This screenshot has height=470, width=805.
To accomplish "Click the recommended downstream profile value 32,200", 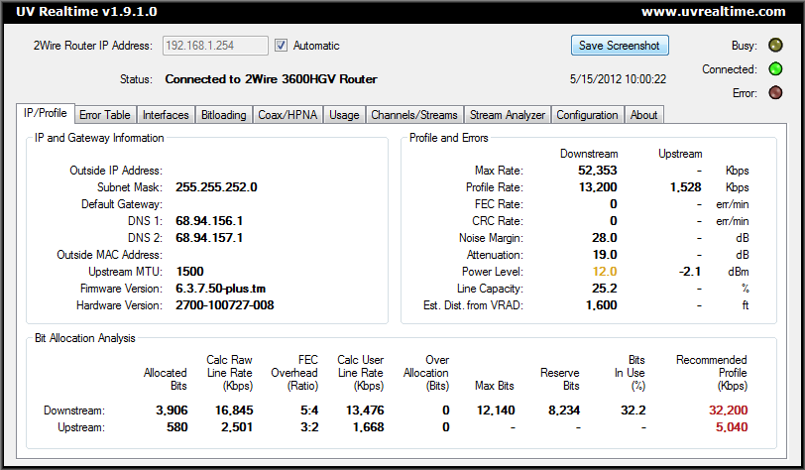I will click(728, 410).
